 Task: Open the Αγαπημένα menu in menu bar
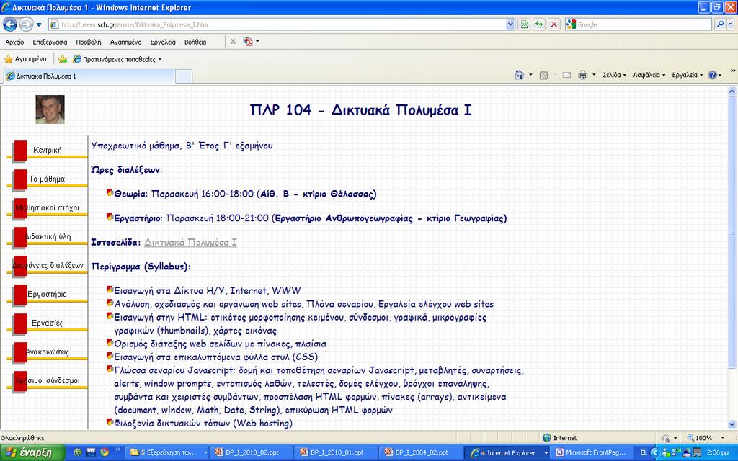(125, 42)
